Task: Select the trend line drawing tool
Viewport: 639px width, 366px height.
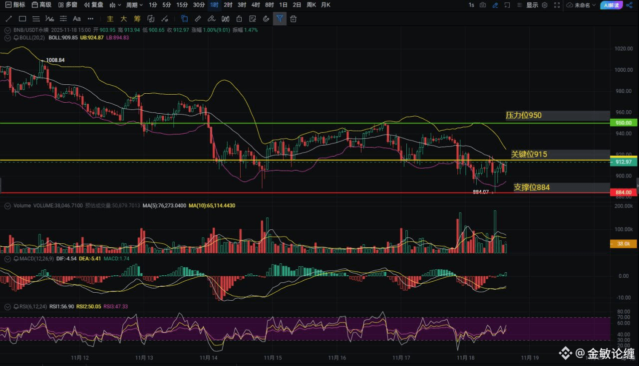Action: pos(8,19)
